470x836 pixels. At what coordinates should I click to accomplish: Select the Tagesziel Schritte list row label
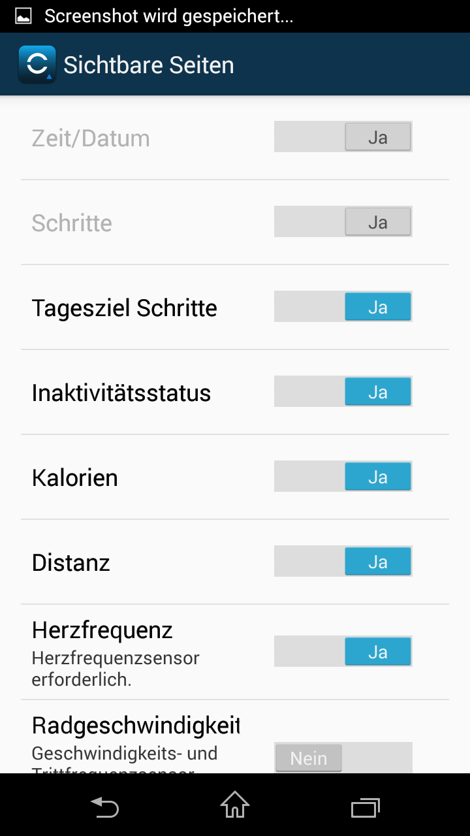tap(125, 308)
